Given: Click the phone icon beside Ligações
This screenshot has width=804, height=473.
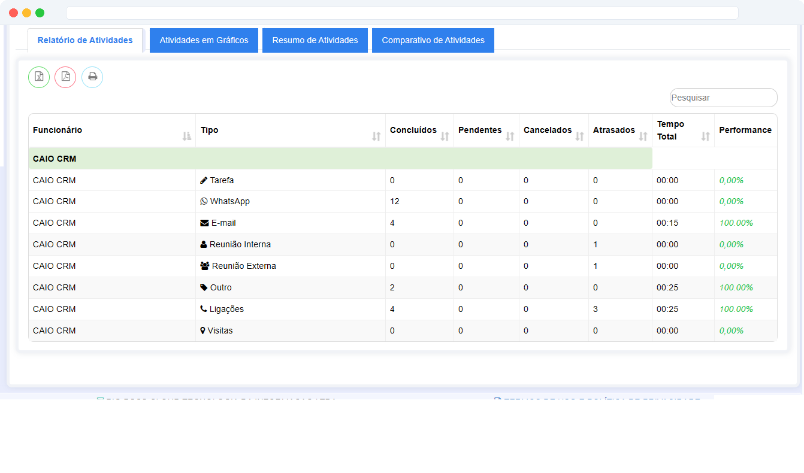Looking at the screenshot, I should pos(204,310).
